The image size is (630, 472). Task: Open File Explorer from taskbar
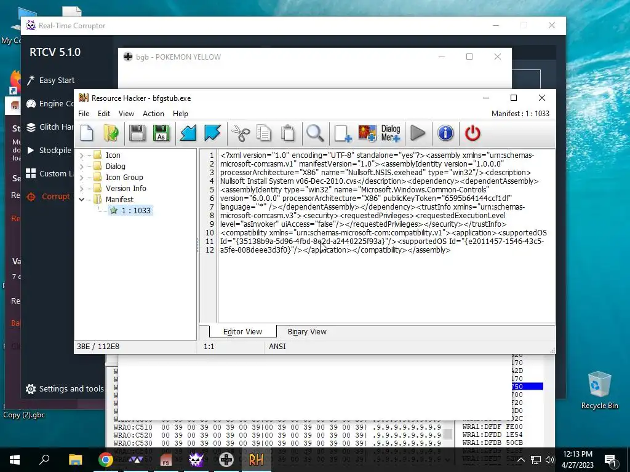[75, 459]
